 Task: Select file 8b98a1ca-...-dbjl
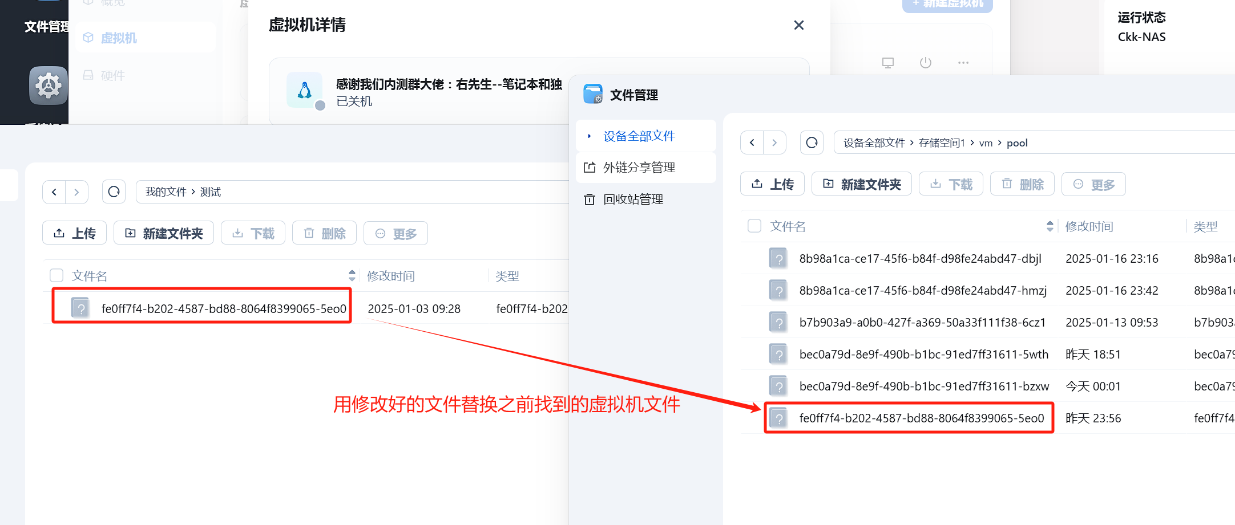pyautogui.click(x=920, y=259)
